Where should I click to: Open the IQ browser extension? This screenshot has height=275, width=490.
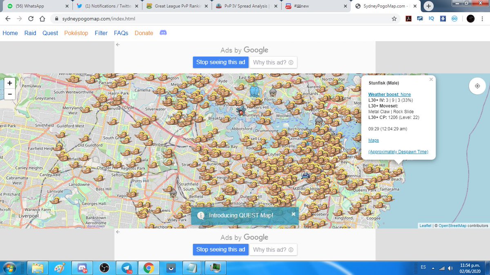pyautogui.click(x=431, y=19)
